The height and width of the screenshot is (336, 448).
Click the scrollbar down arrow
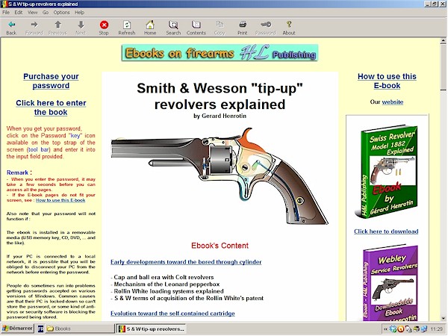(x=443, y=318)
